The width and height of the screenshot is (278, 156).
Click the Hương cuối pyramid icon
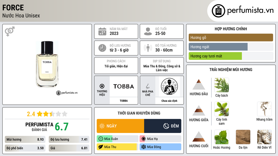199,136
